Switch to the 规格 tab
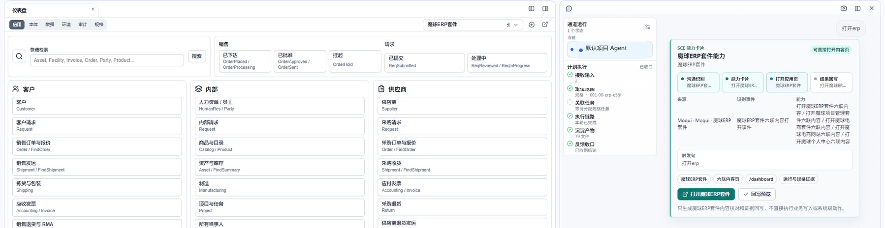The image size is (885, 228). (99, 25)
